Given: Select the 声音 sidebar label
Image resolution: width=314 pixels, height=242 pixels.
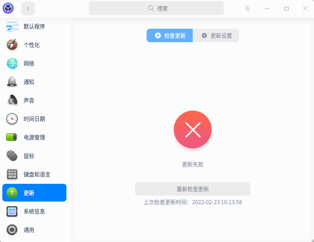Looking at the screenshot, I should coord(29,100).
